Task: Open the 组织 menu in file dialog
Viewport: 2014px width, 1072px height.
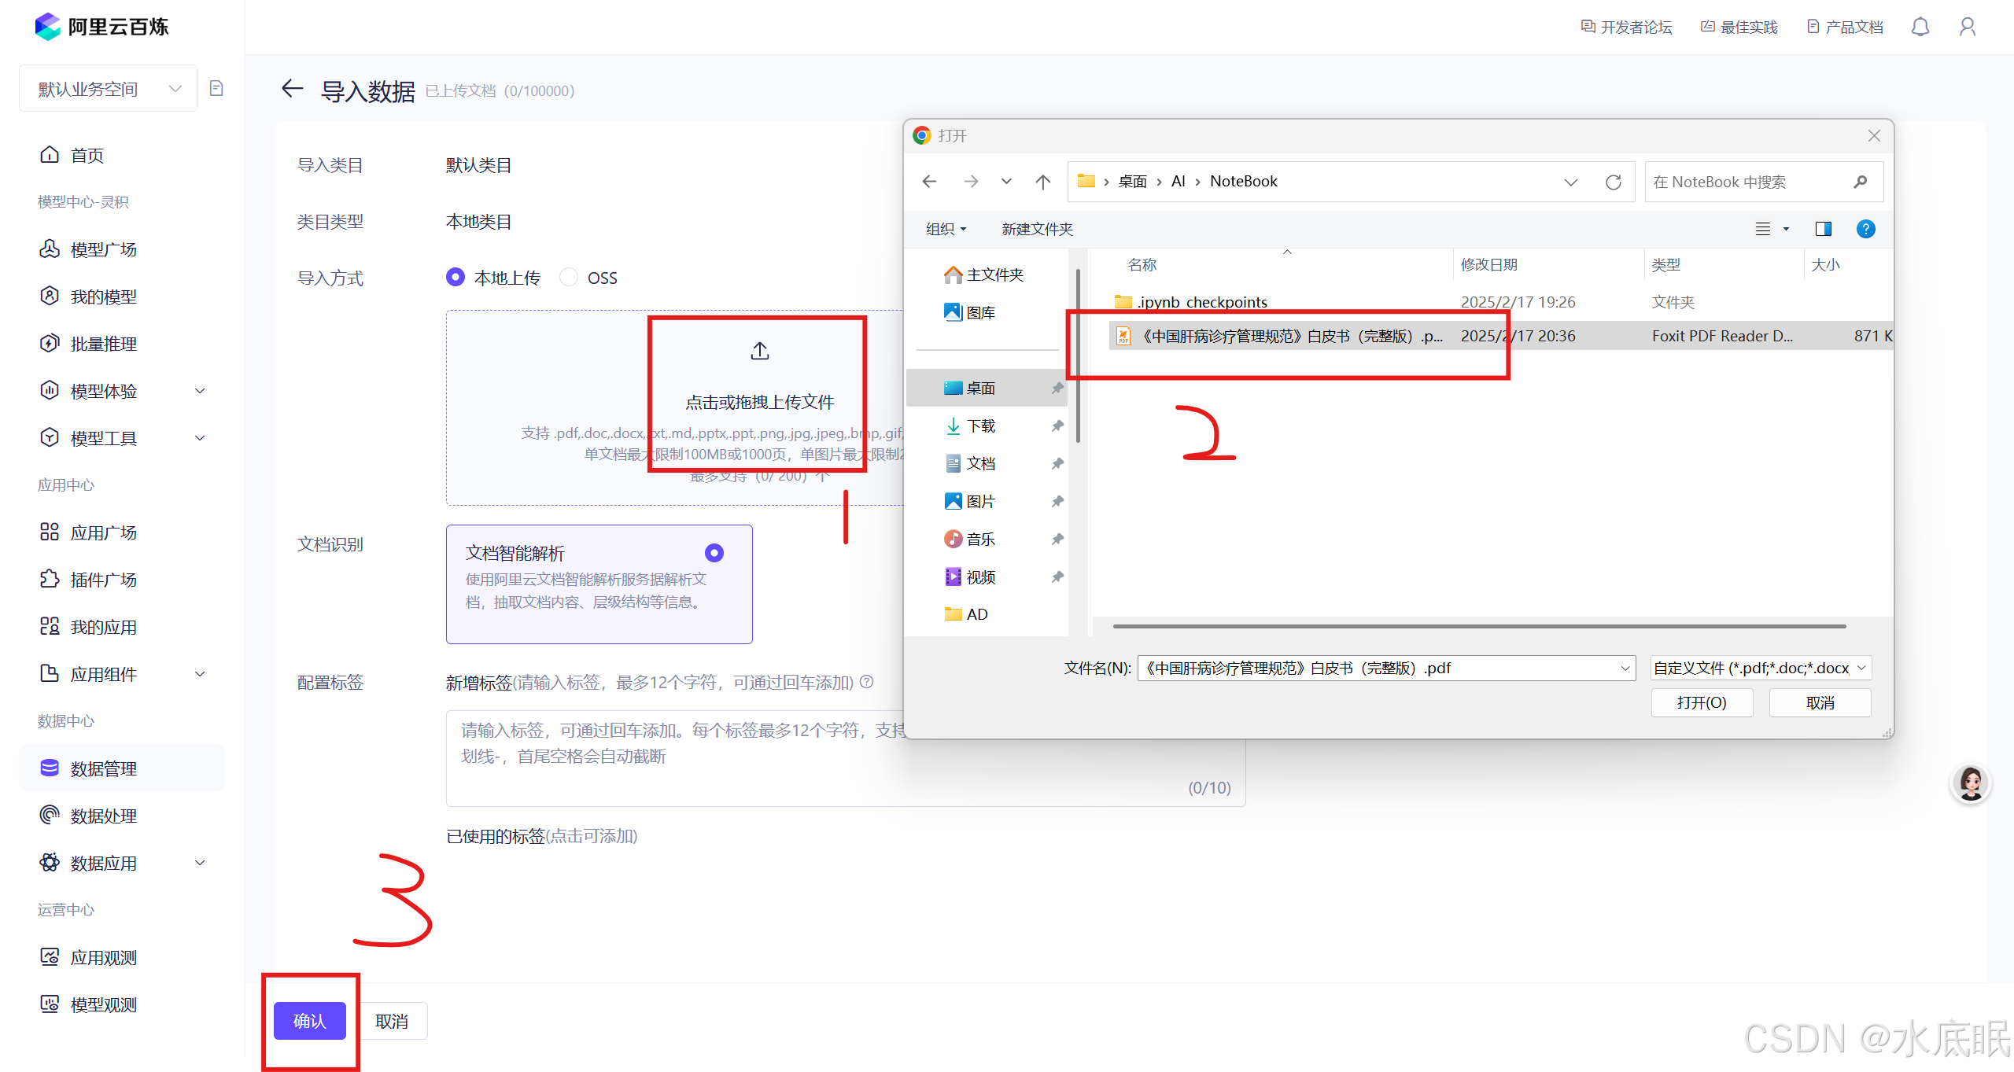Action: (945, 229)
